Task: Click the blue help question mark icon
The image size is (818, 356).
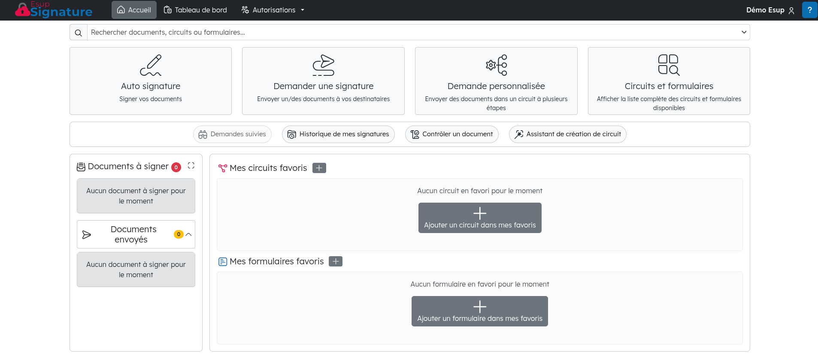Action: tap(809, 10)
